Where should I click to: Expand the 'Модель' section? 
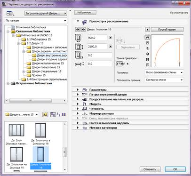click(x=78, y=104)
